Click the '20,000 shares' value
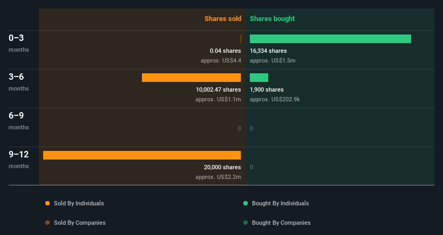The height and width of the screenshot is (235, 443). point(222,167)
